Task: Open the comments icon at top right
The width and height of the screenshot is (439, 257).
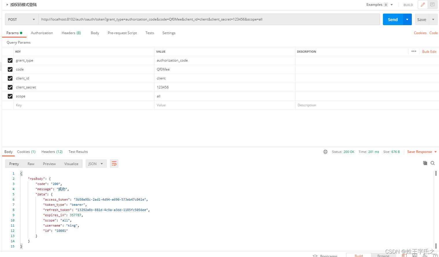Action: point(432,5)
